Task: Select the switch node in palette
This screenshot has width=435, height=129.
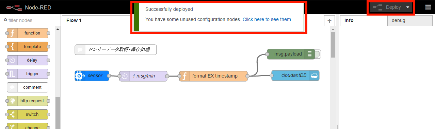Action: click(x=28, y=114)
